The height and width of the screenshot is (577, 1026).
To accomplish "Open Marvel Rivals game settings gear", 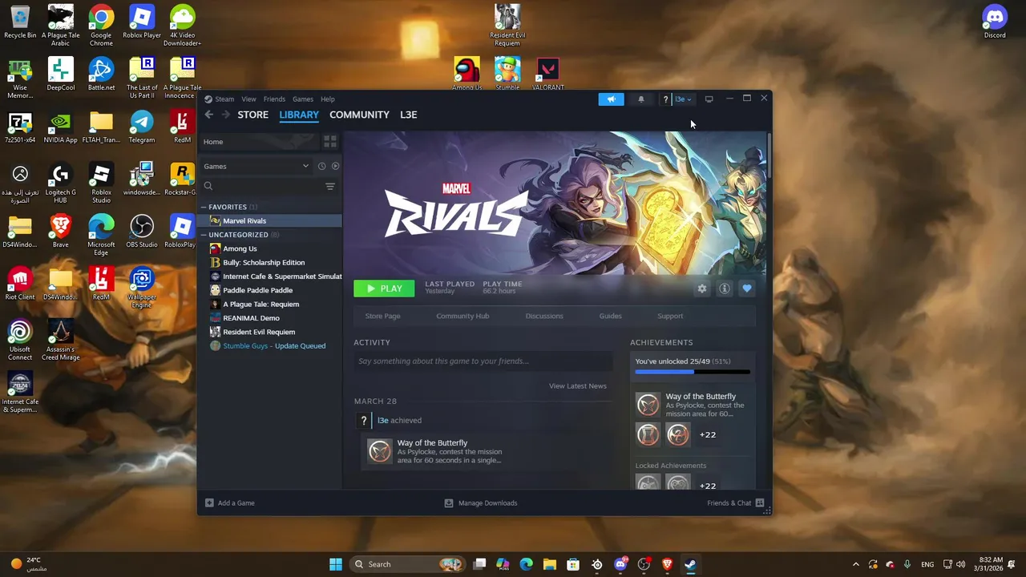I will point(702,288).
